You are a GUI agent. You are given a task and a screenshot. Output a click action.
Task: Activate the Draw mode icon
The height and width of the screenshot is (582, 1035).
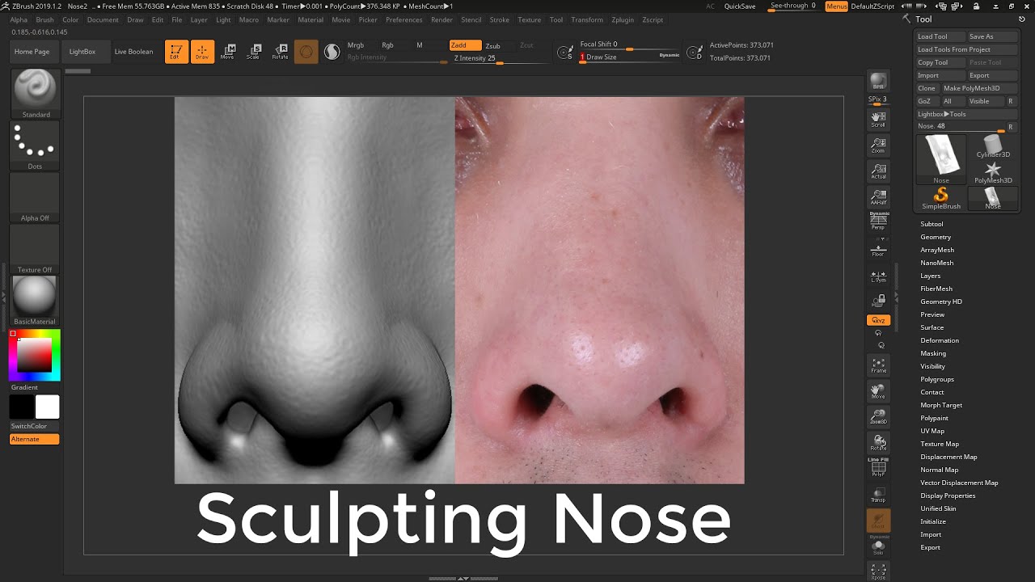tap(202, 52)
